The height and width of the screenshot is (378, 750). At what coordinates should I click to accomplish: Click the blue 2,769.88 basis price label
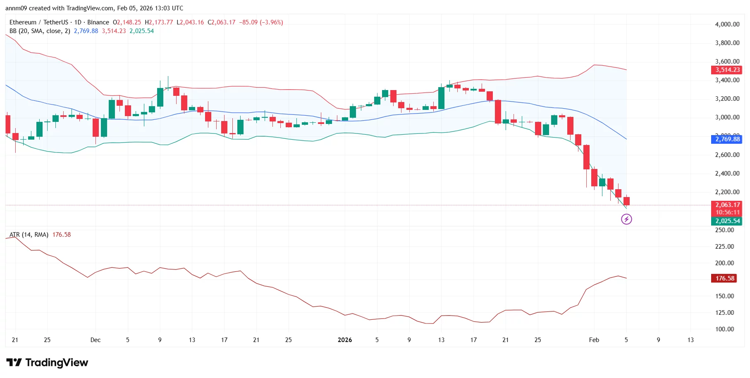[726, 140]
